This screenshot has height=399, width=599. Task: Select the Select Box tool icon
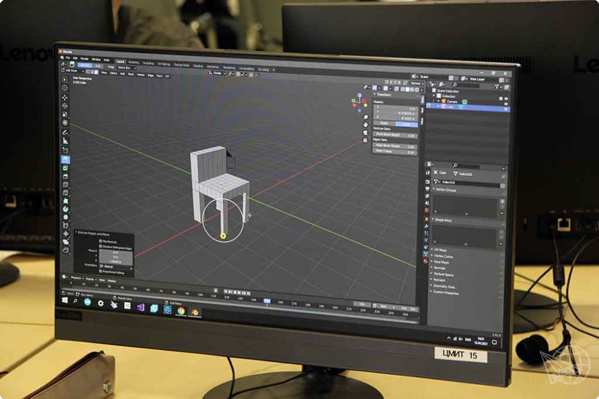(65, 80)
